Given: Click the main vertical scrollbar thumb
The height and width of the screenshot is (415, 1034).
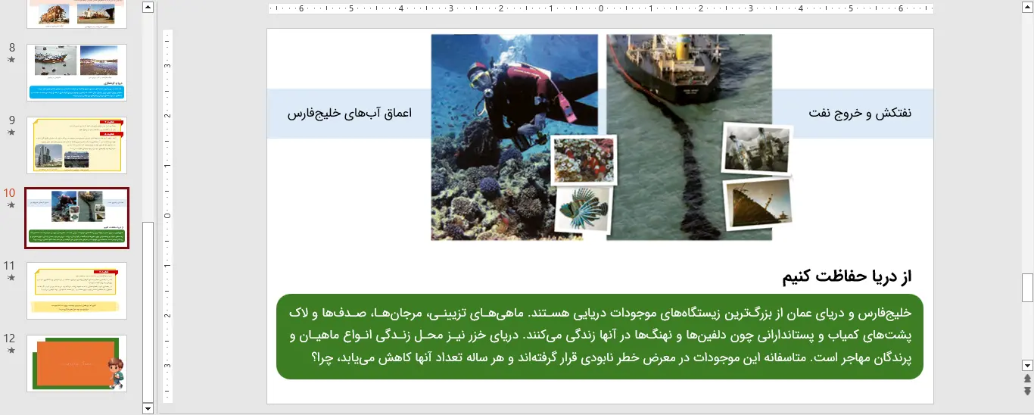Looking at the screenshot, I should tap(1027, 288).
